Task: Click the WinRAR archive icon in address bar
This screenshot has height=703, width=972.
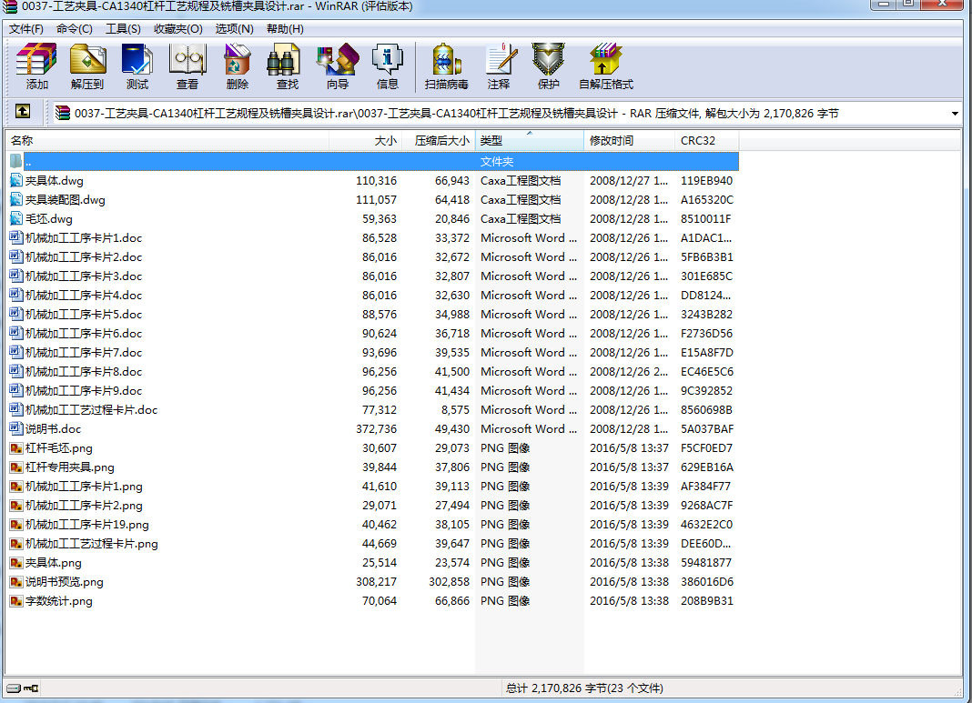Action: [63, 113]
